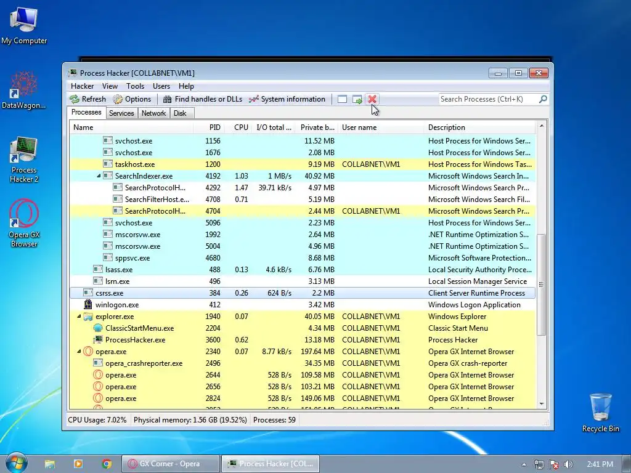
Task: Click the Processes: 59 status entry
Action: [274, 420]
